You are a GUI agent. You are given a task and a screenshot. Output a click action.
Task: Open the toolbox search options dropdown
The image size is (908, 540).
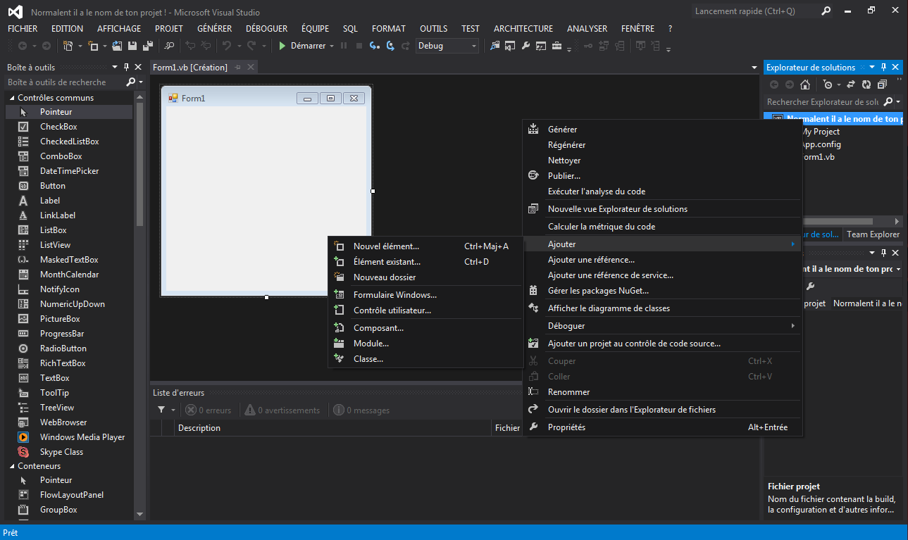141,82
